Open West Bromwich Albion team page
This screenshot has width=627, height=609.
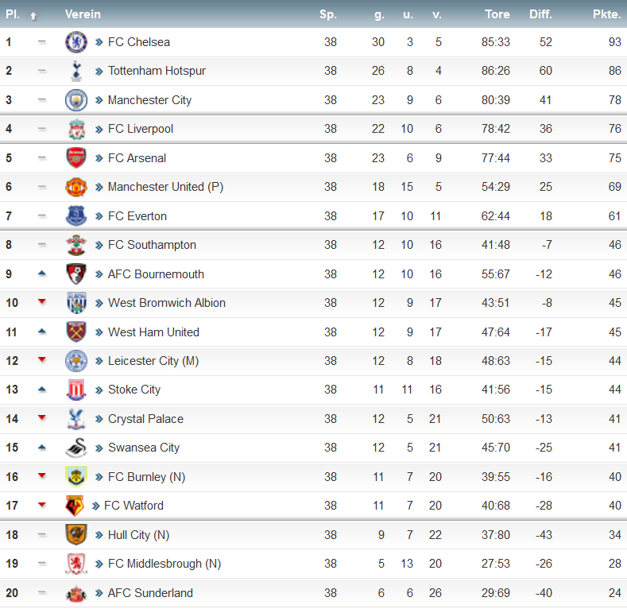pos(167,303)
